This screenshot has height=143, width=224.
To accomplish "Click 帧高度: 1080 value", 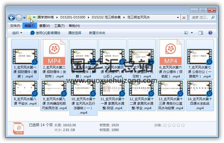I will 115,130.
